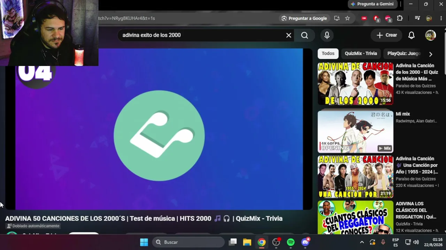The height and width of the screenshot is (250, 446).
Task: Open OBS Studio from the taskbar
Action: 276,242
